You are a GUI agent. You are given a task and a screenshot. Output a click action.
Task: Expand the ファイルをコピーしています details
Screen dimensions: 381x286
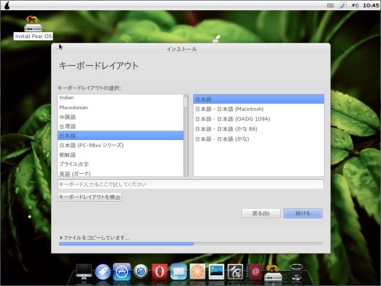point(61,237)
